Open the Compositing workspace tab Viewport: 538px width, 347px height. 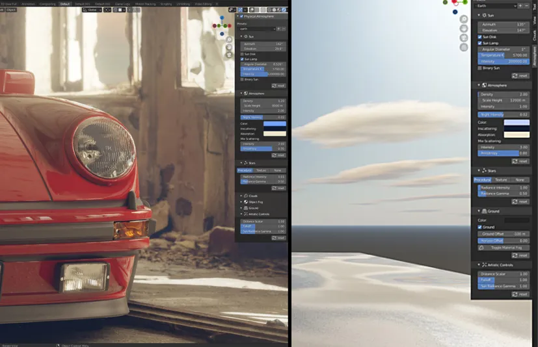point(47,4)
